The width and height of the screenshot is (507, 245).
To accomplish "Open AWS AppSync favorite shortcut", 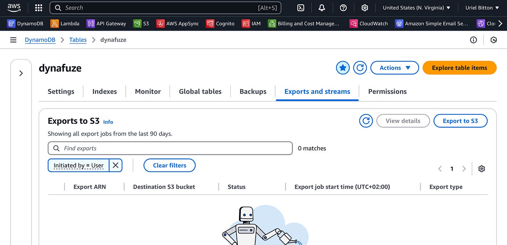I will [178, 23].
